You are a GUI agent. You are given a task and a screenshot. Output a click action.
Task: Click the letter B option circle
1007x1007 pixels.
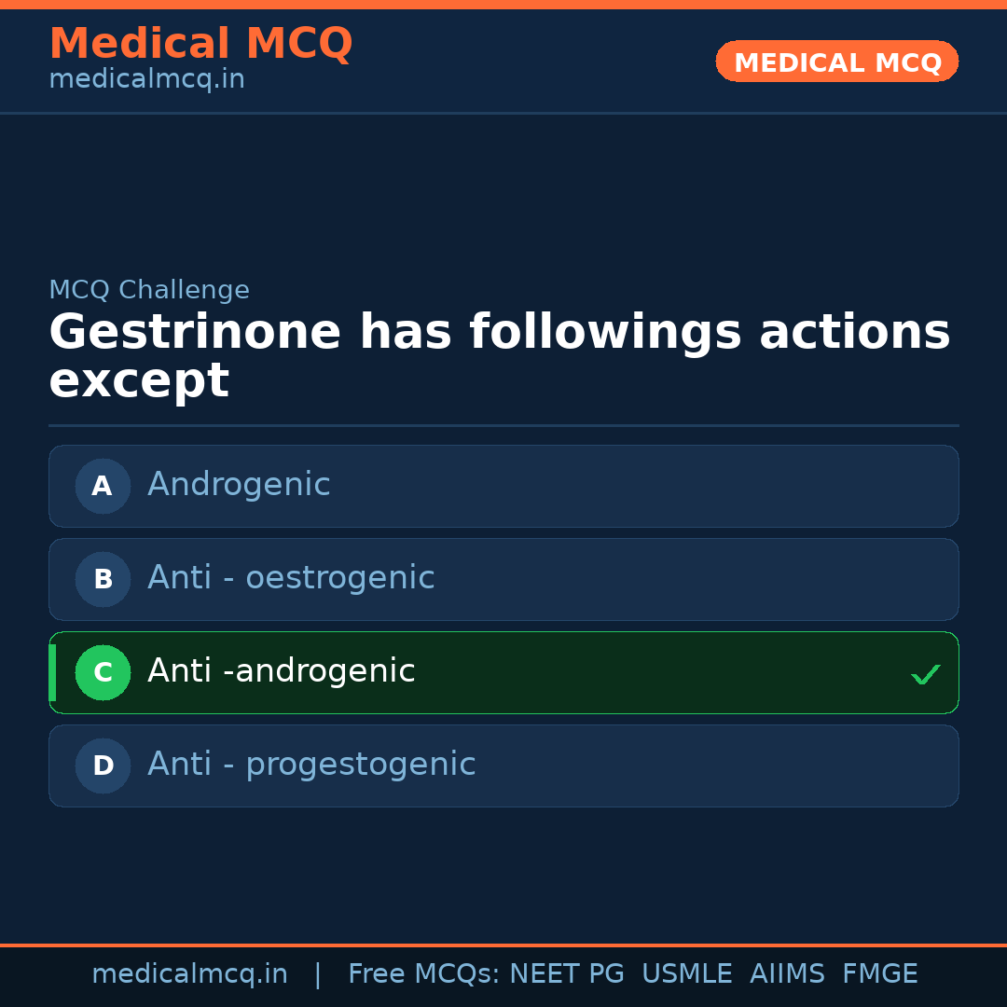pos(103,579)
